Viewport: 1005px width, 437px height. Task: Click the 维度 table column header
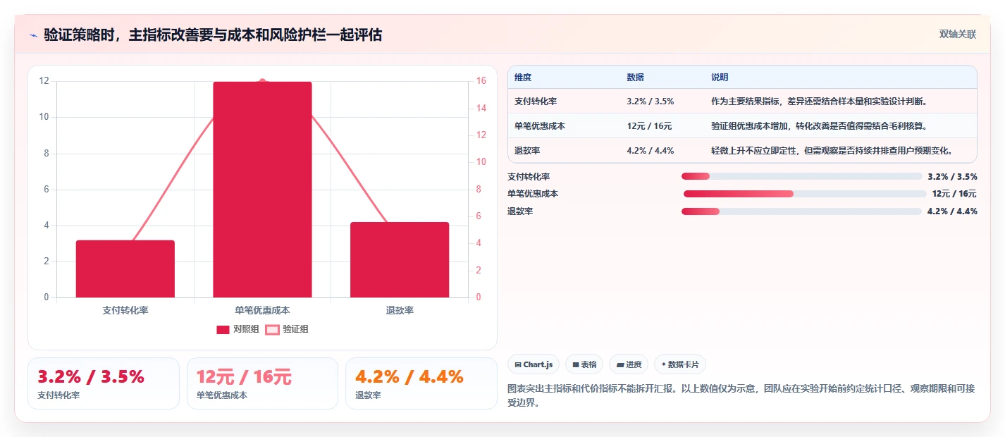point(523,78)
